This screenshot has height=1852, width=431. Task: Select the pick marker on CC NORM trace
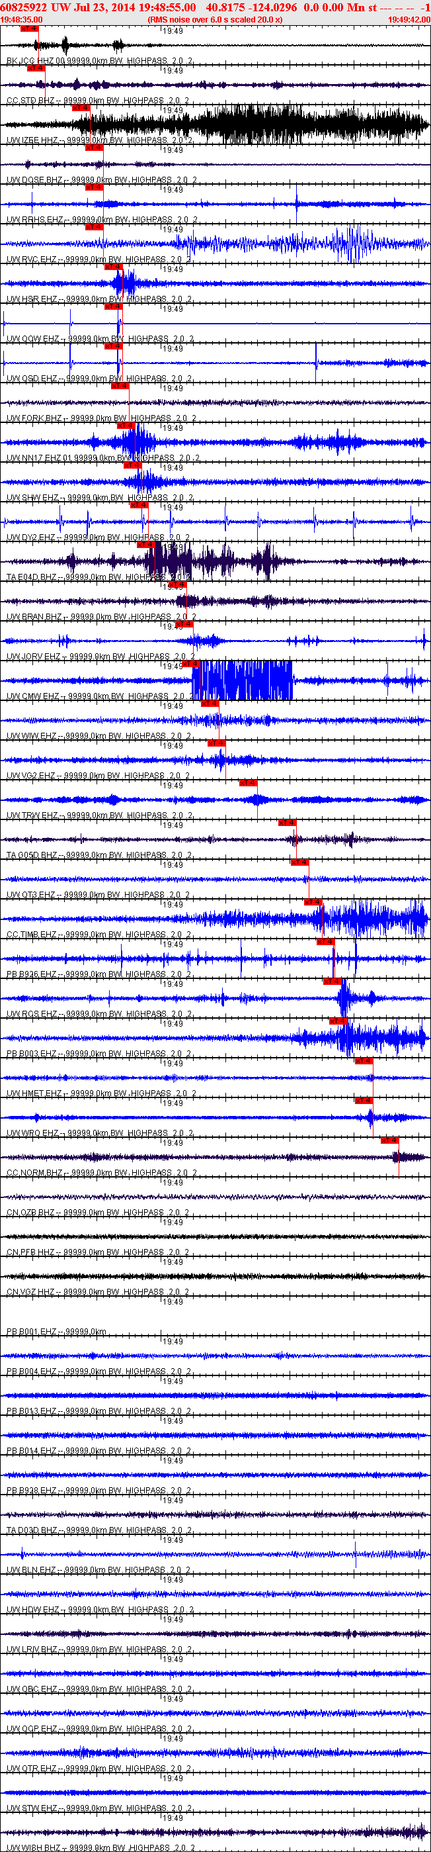click(x=390, y=1141)
